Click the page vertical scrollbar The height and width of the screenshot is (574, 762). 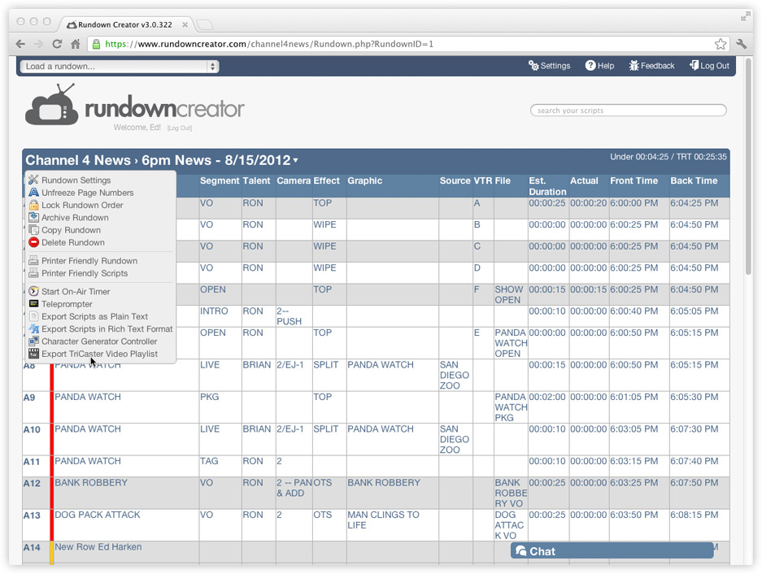coord(748,165)
